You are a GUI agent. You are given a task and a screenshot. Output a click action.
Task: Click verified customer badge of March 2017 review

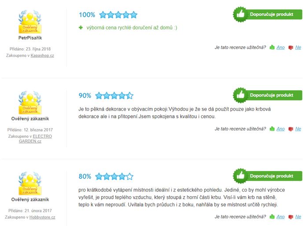pos(30,102)
